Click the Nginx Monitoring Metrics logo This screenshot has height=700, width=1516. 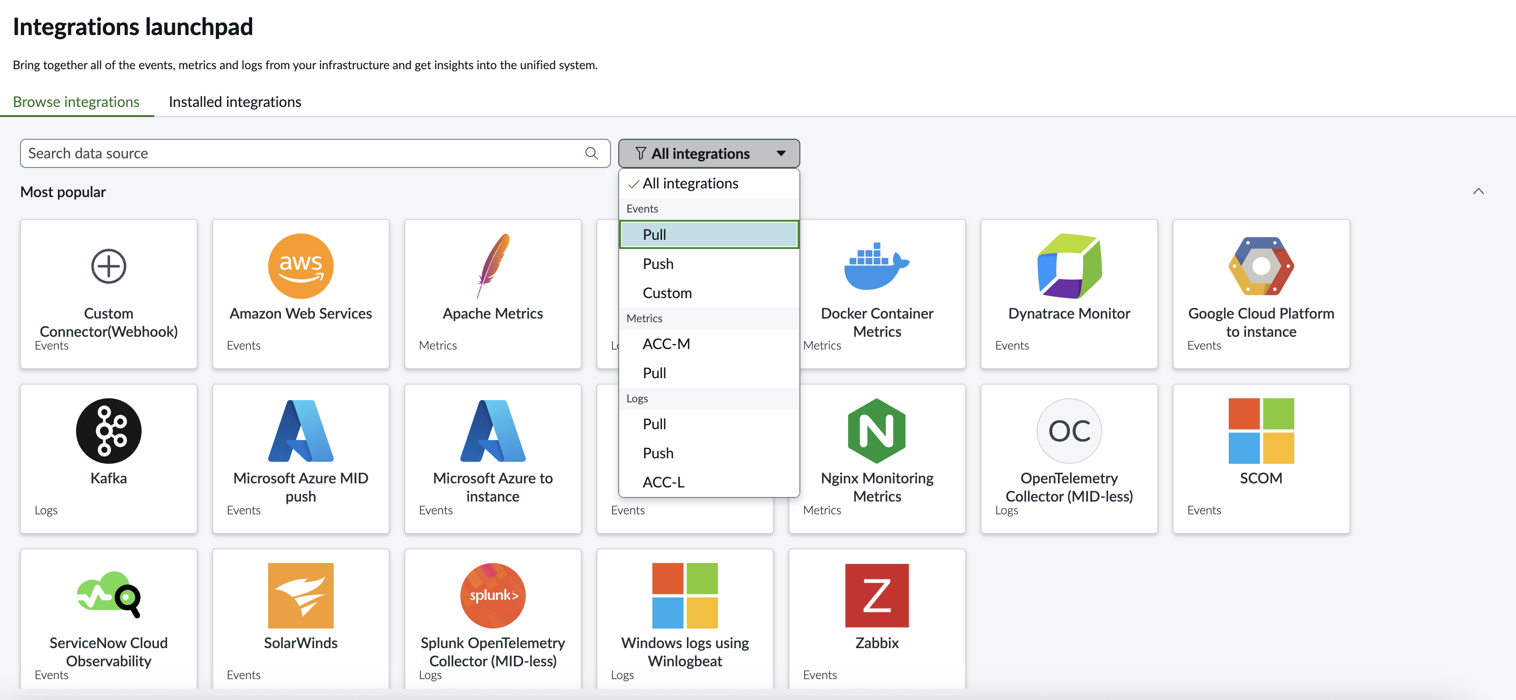877,431
